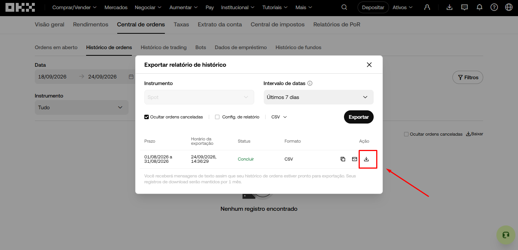Expand Comprar/Vender menu
The image size is (518, 250).
point(74,7)
